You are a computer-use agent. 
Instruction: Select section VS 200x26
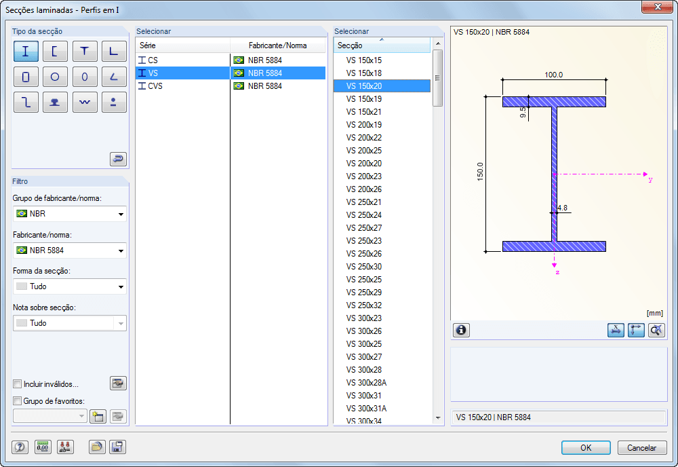(x=382, y=189)
